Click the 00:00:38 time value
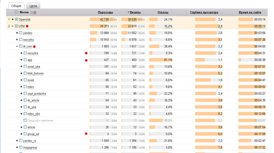The height and width of the screenshot is (153, 274). click(260, 60)
